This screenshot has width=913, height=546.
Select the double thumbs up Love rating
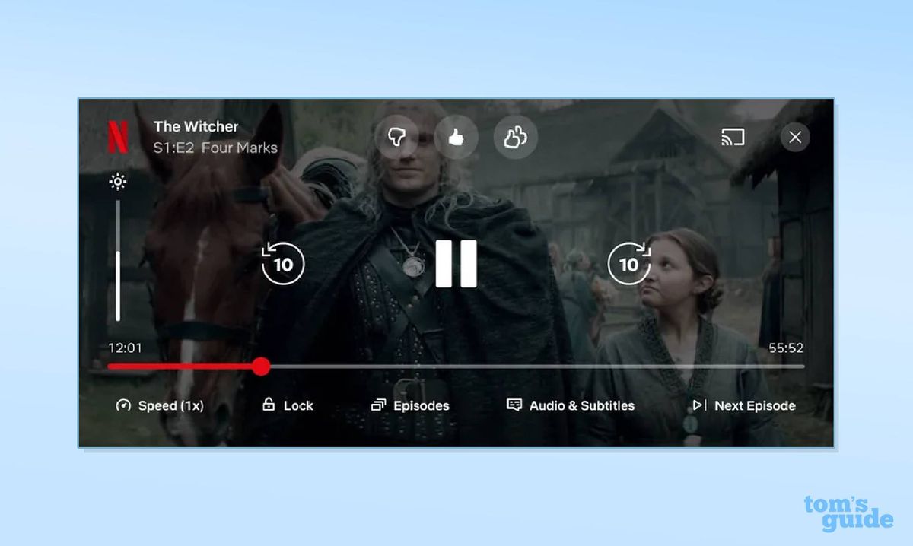(515, 138)
